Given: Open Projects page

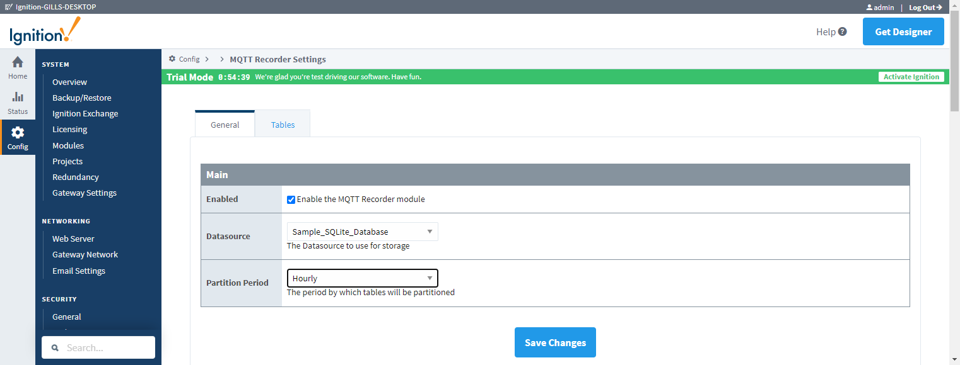Looking at the screenshot, I should tap(67, 161).
